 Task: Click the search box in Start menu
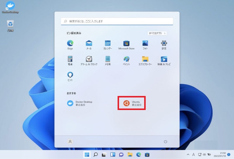coord(117,21)
